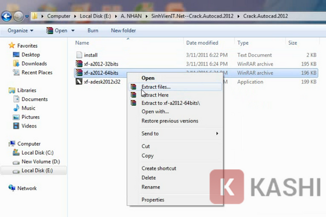Select file name xf-a2012-32bits
This screenshot has width=326, height=217.
(101, 64)
